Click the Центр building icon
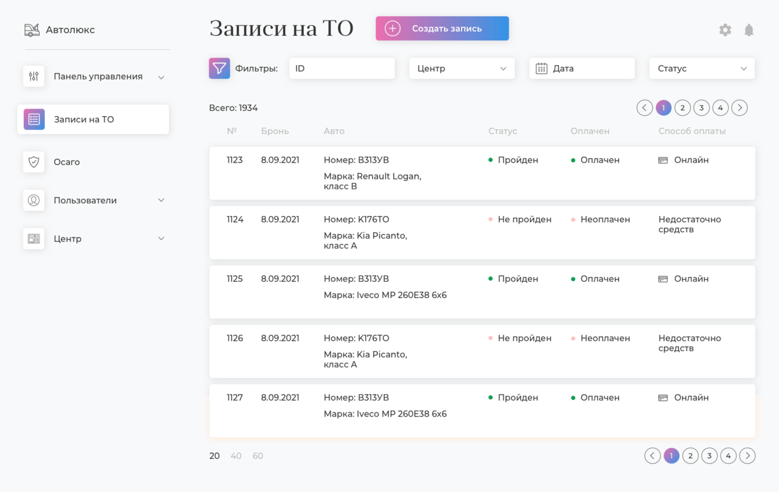The width and height of the screenshot is (779, 492). point(34,239)
